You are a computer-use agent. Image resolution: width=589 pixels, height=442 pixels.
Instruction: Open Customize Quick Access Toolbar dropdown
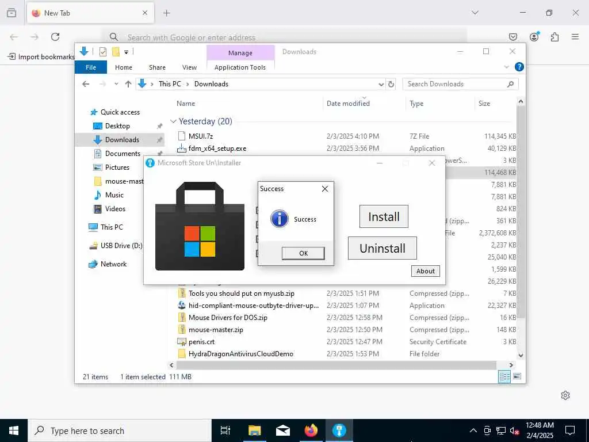126,52
